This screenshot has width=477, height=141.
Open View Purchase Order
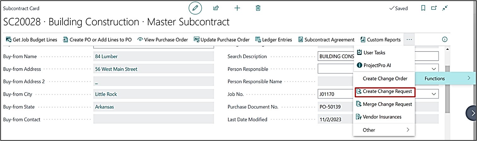163,40
